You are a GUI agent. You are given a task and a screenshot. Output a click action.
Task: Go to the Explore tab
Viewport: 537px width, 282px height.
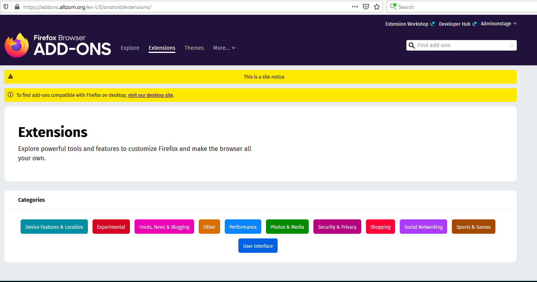pyautogui.click(x=130, y=48)
